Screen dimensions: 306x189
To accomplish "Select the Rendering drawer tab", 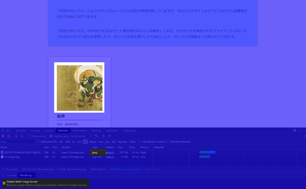I will click(x=26, y=175).
